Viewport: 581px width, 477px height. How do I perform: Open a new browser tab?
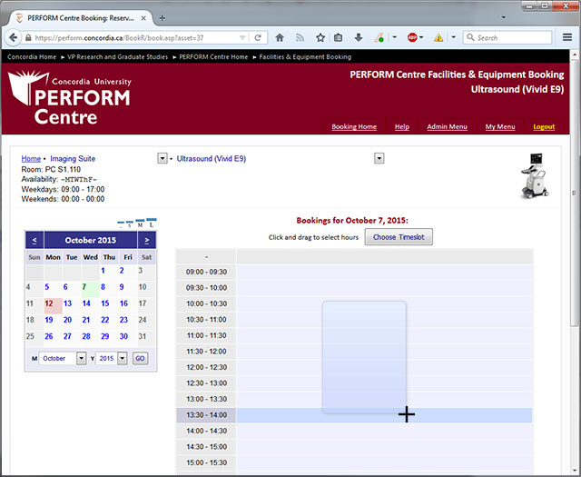click(162, 17)
